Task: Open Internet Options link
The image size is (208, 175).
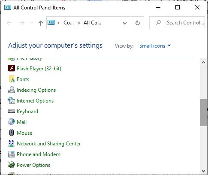Action: [35, 101]
